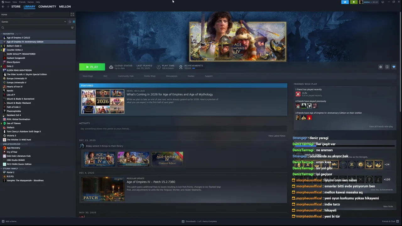Open the Patch 15.2.7380 thumbnail
This screenshot has width=402, height=226.
coord(103,189)
